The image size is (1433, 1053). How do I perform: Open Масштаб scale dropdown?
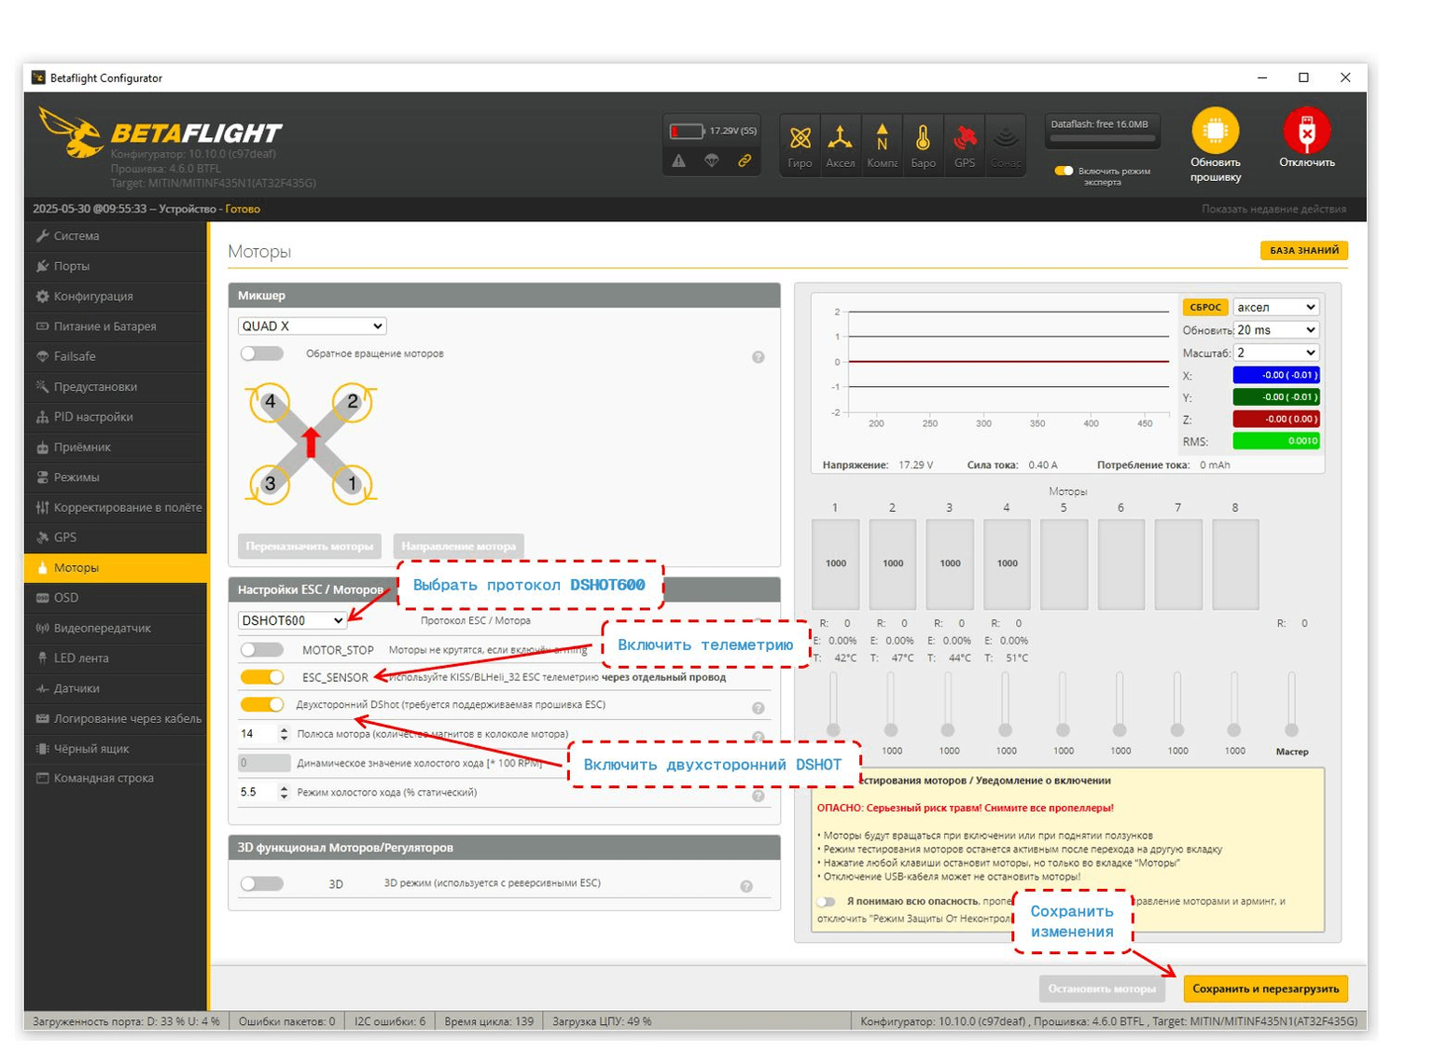tap(1275, 353)
